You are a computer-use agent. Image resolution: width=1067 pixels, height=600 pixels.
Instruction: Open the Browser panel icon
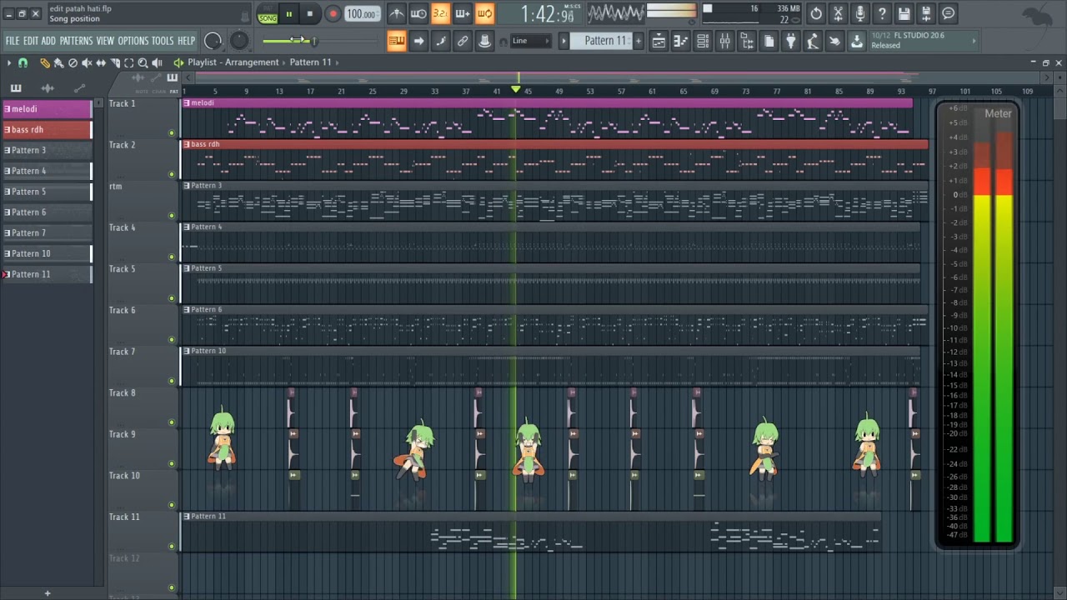pyautogui.click(x=747, y=41)
